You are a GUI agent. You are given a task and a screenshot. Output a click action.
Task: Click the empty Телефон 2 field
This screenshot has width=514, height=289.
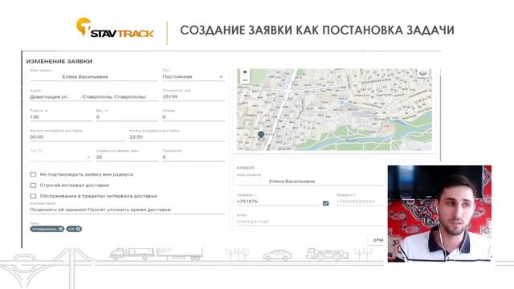(360, 201)
